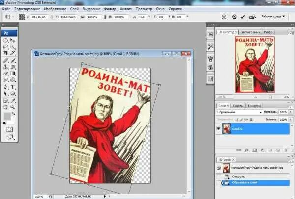Toggle lock position

point(246,119)
